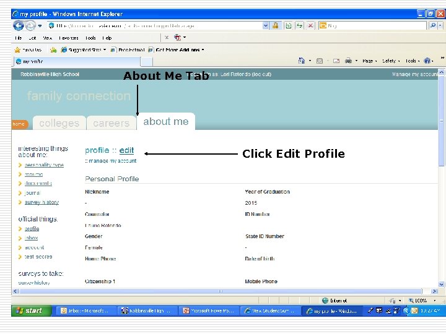The height and width of the screenshot is (334, 446).
Task: Click the vertical scrollbar thumb
Action: point(441,122)
